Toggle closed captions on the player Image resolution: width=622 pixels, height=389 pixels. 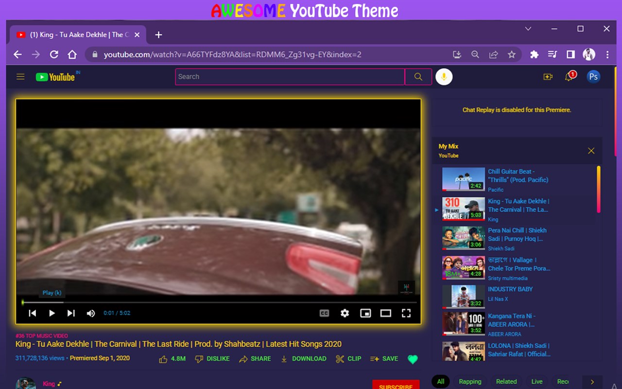click(x=324, y=313)
